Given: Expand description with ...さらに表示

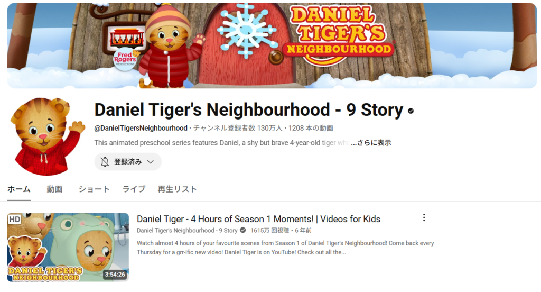Looking at the screenshot, I should pyautogui.click(x=371, y=143).
